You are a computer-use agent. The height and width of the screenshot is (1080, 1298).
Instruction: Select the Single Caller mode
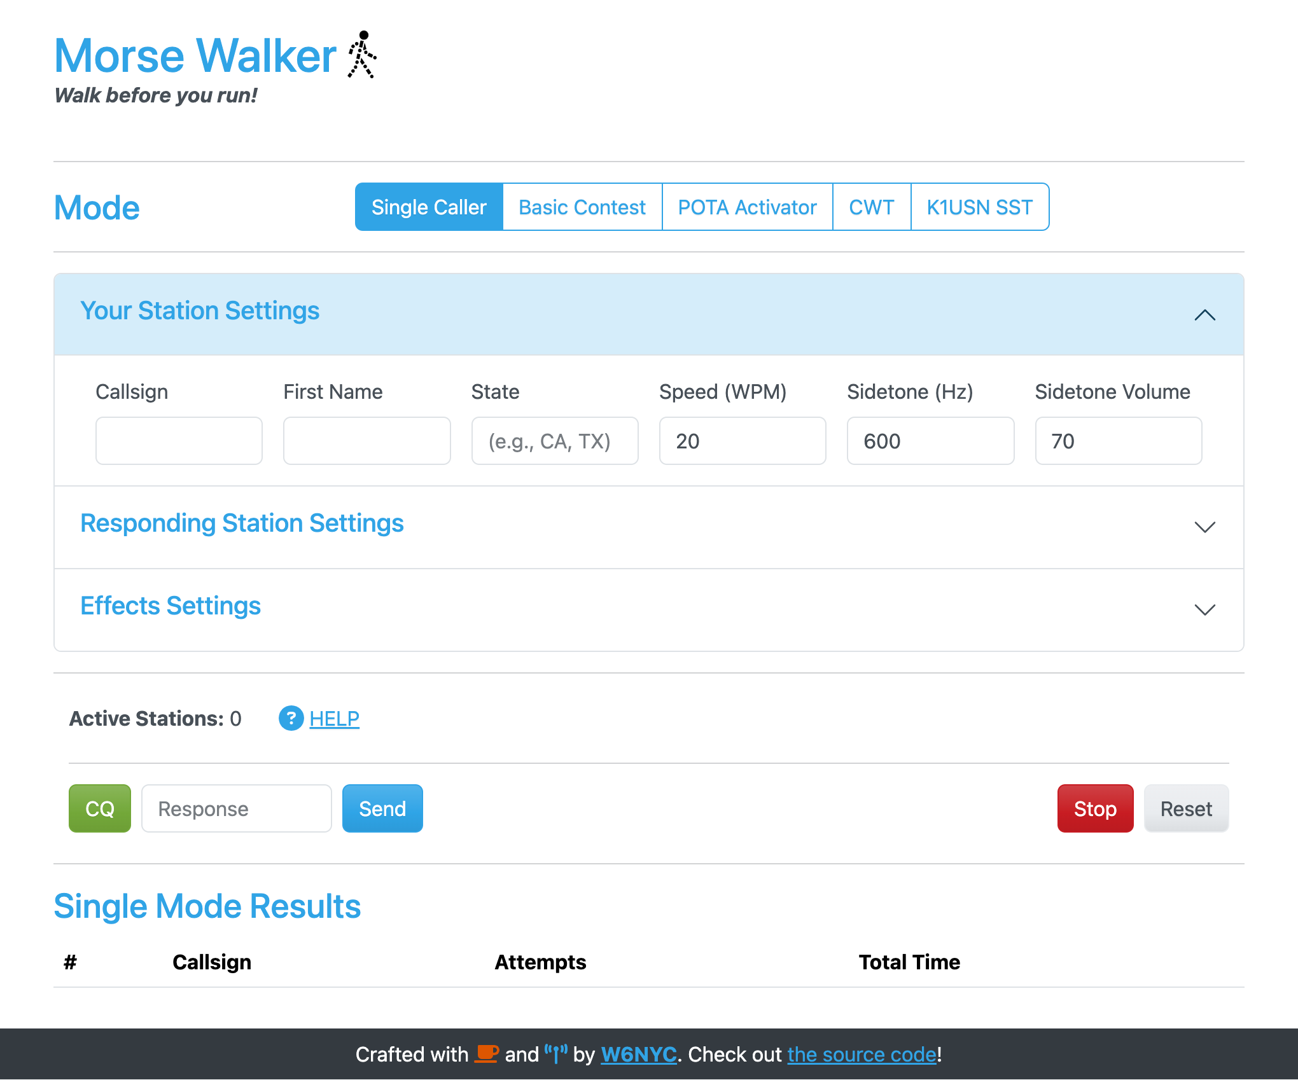428,207
